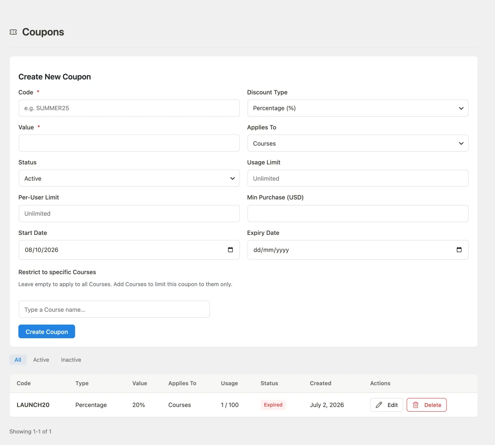Switch to the Inactive filter tab
The height and width of the screenshot is (445, 495).
pos(71,360)
